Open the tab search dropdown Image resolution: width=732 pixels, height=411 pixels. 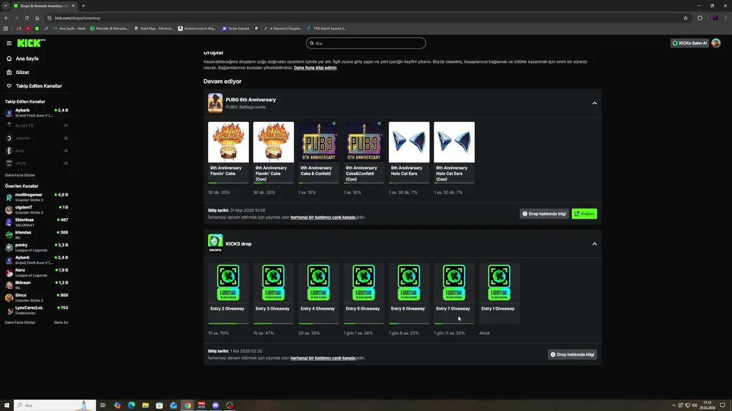point(5,6)
